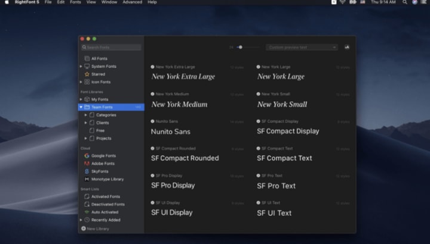Screen dimensions: 430x244
Task: Open the Google Fonts cloud library icon
Action: (87, 156)
